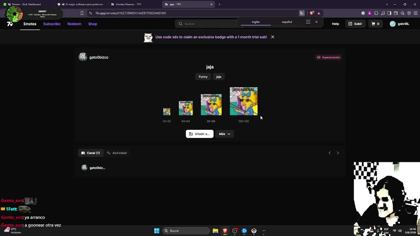Open the extensions puzzle icon
The width and height of the screenshot is (420, 236).
tap(376, 13)
